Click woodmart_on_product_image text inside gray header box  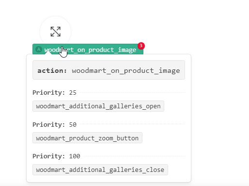click(126, 71)
